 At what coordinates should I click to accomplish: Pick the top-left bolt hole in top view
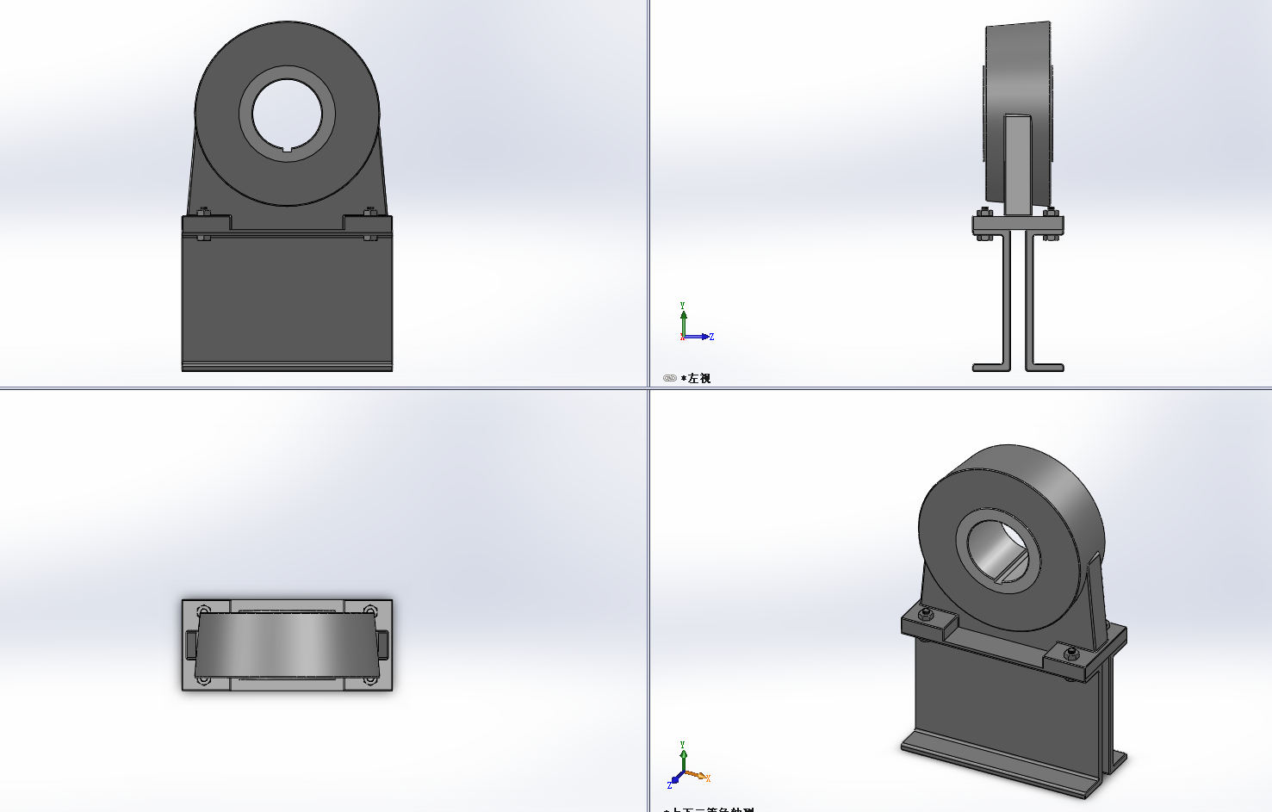coord(203,610)
